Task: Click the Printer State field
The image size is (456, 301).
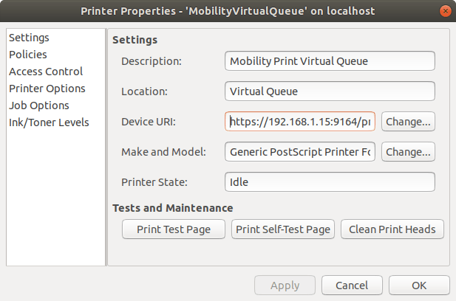Action: tap(330, 182)
